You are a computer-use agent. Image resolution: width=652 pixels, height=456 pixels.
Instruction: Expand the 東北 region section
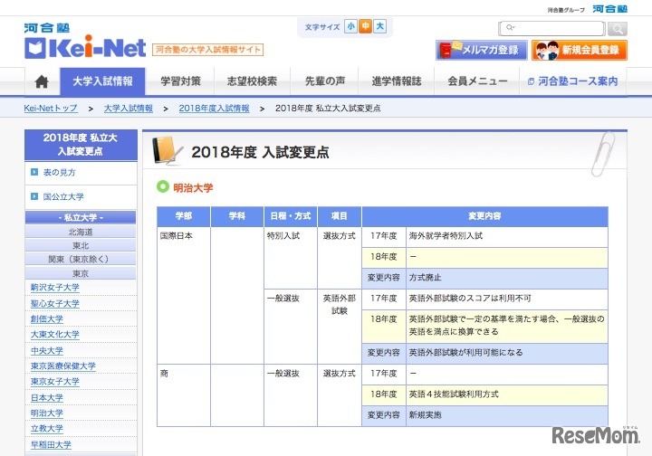(81, 245)
